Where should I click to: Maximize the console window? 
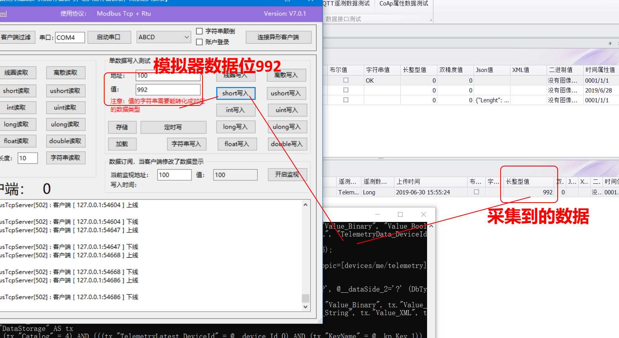pyautogui.click(x=400, y=214)
